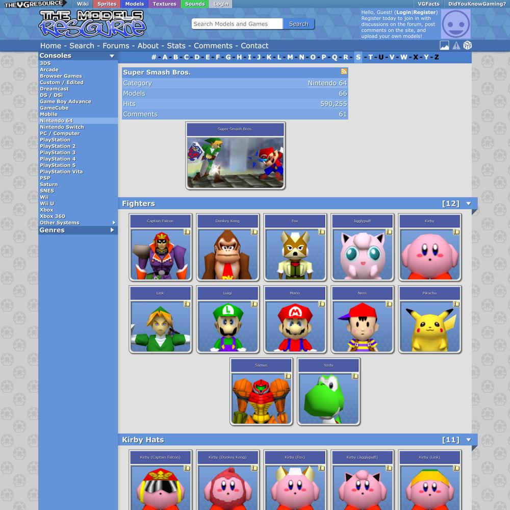Click the small icon on the Luigi card
The image size is (510, 510).
pos(254,304)
